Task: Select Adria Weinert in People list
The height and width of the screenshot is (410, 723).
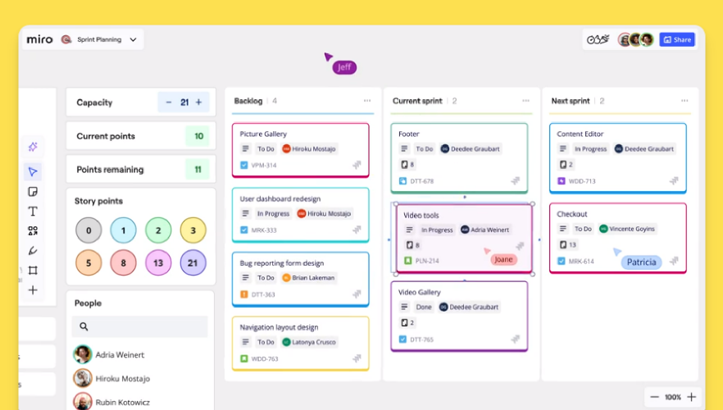Action: (120, 355)
